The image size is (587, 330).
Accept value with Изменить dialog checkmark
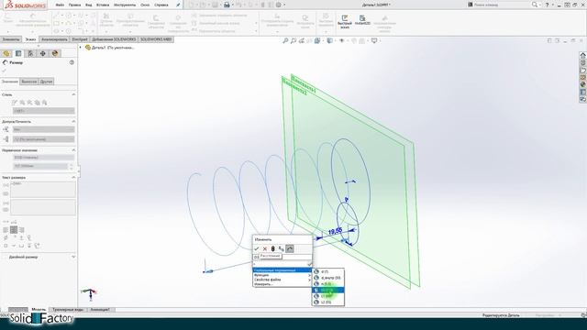click(x=257, y=248)
